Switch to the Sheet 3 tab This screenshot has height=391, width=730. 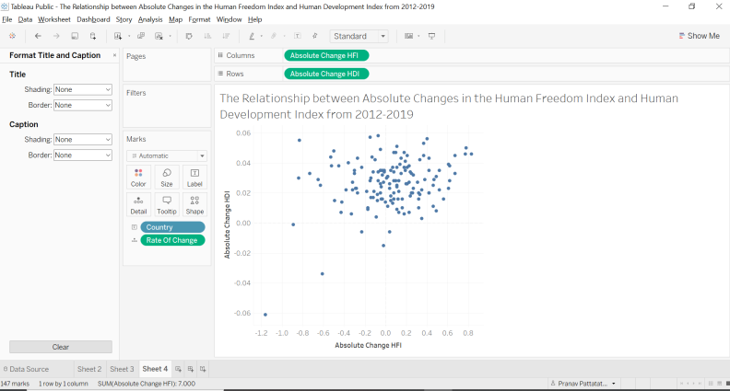point(122,369)
